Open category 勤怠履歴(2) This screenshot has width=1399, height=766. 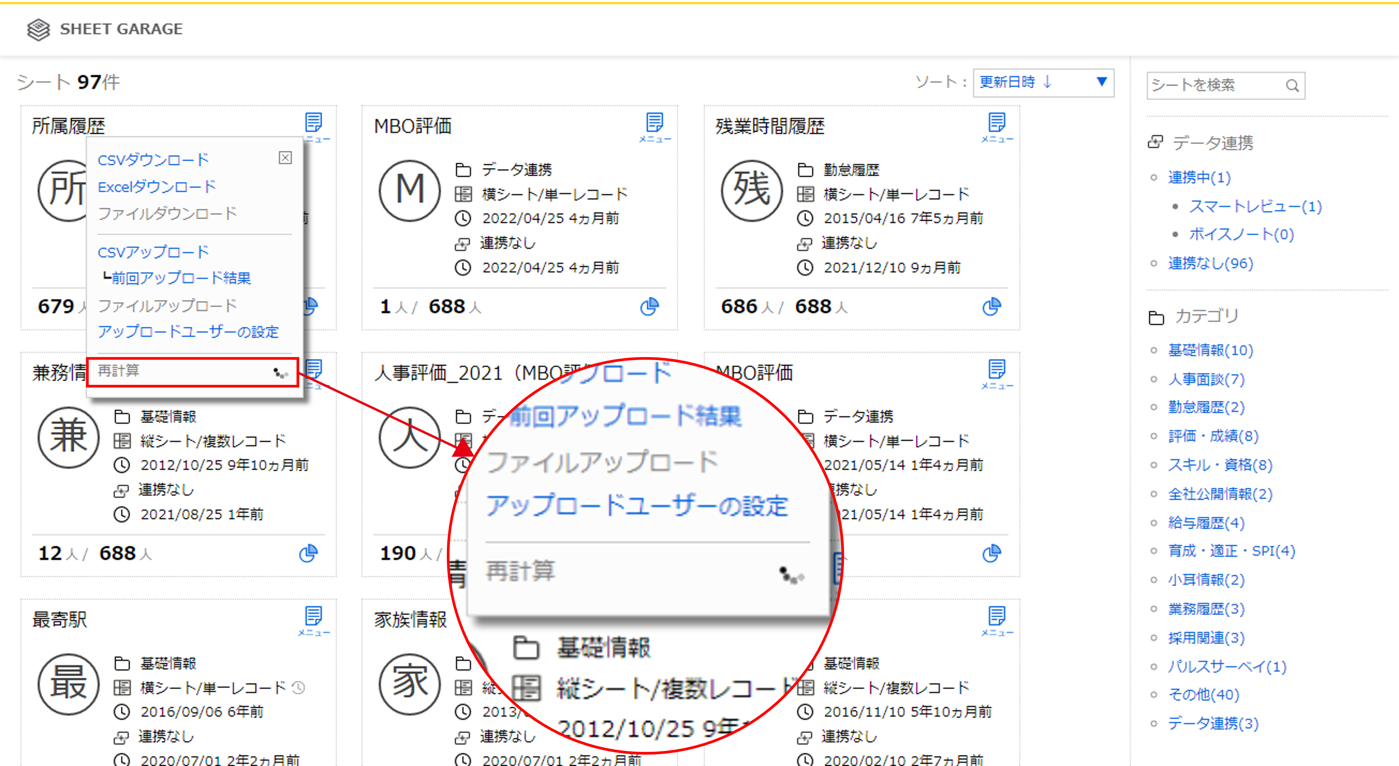pyautogui.click(x=1206, y=407)
